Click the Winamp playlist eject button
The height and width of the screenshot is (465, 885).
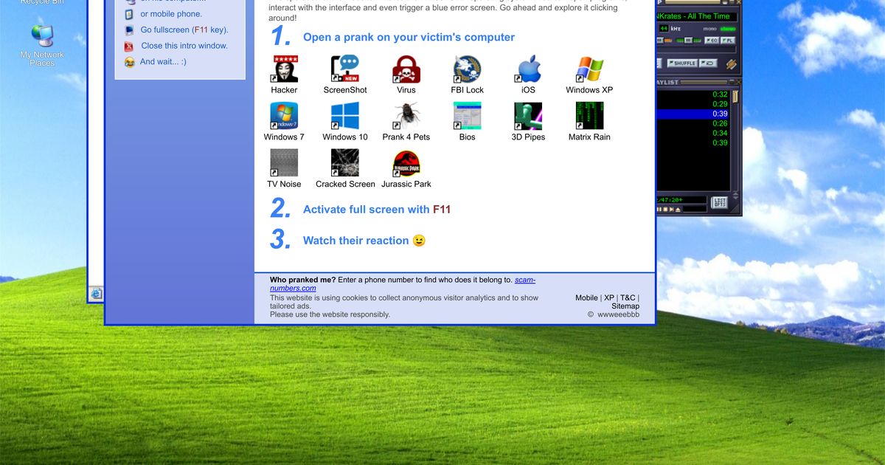point(678,210)
